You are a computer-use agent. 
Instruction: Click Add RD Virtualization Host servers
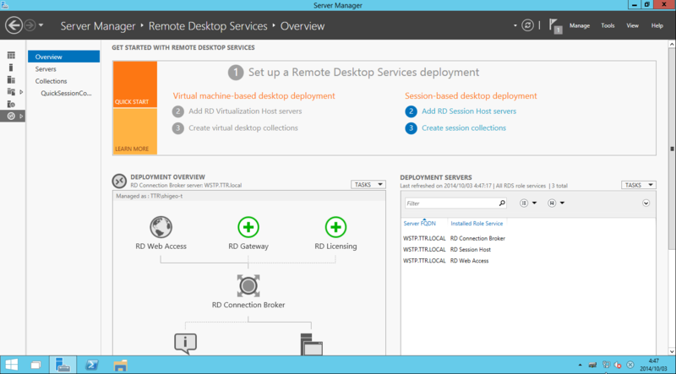click(245, 111)
